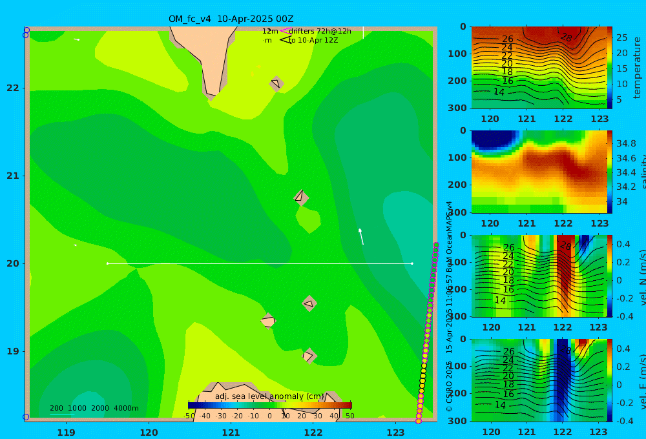Click the west endpoint of the white transect line
This screenshot has height=439, width=646.
(x=108, y=263)
